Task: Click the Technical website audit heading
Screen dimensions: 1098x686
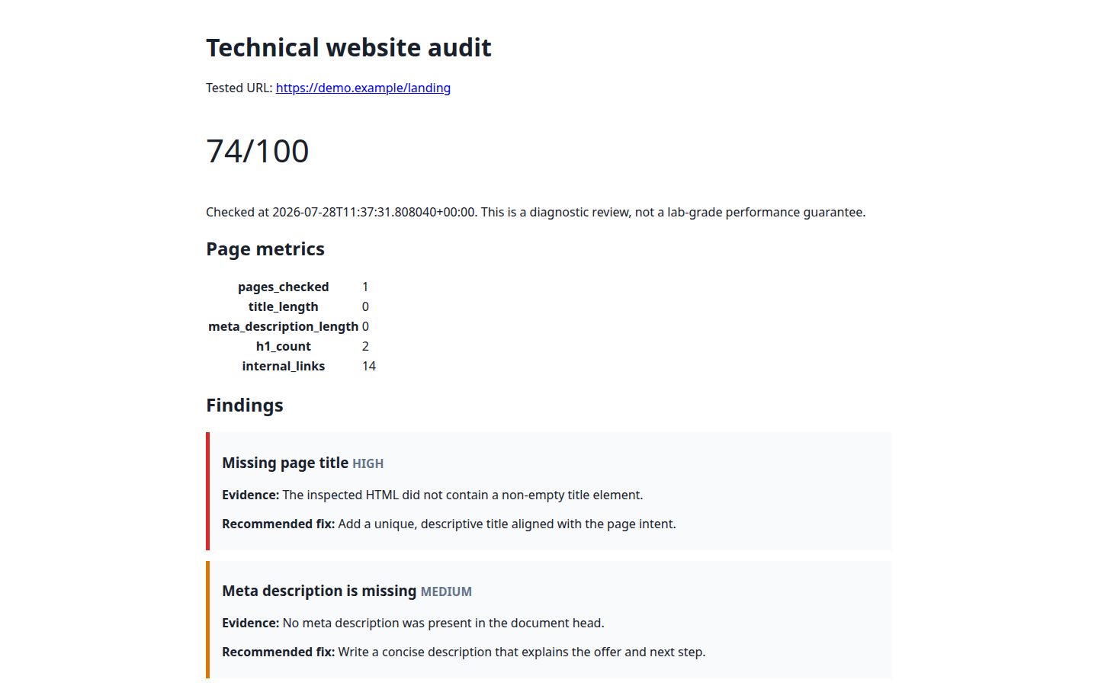Action: click(348, 47)
